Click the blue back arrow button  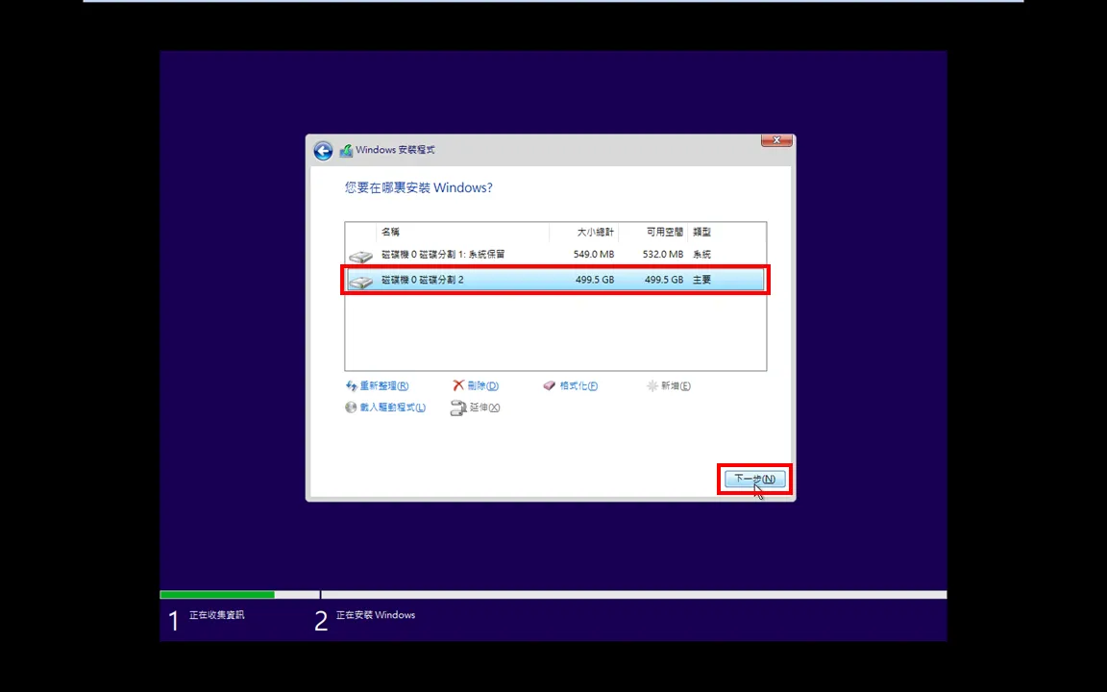[323, 150]
